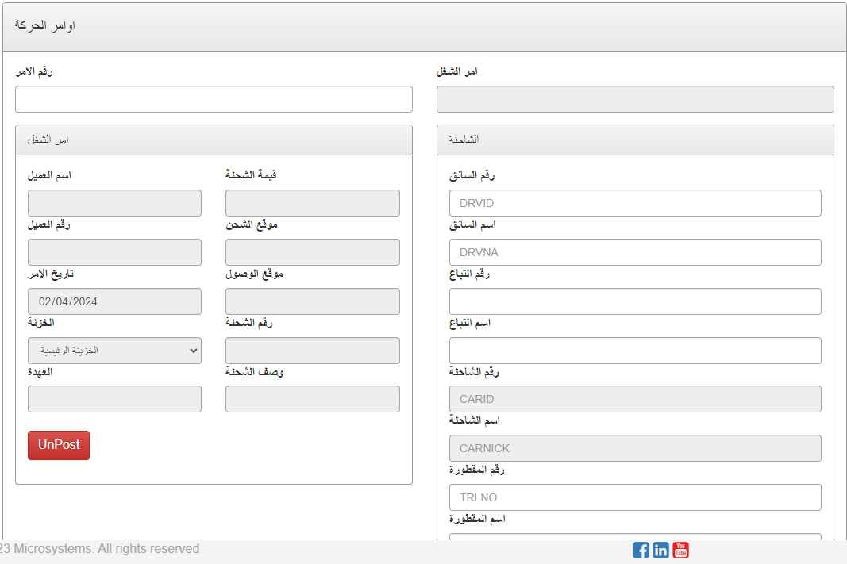Click the امر الشغل top field

635,99
